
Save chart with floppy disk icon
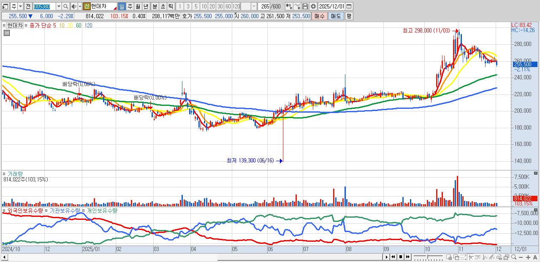click(x=305, y=6)
